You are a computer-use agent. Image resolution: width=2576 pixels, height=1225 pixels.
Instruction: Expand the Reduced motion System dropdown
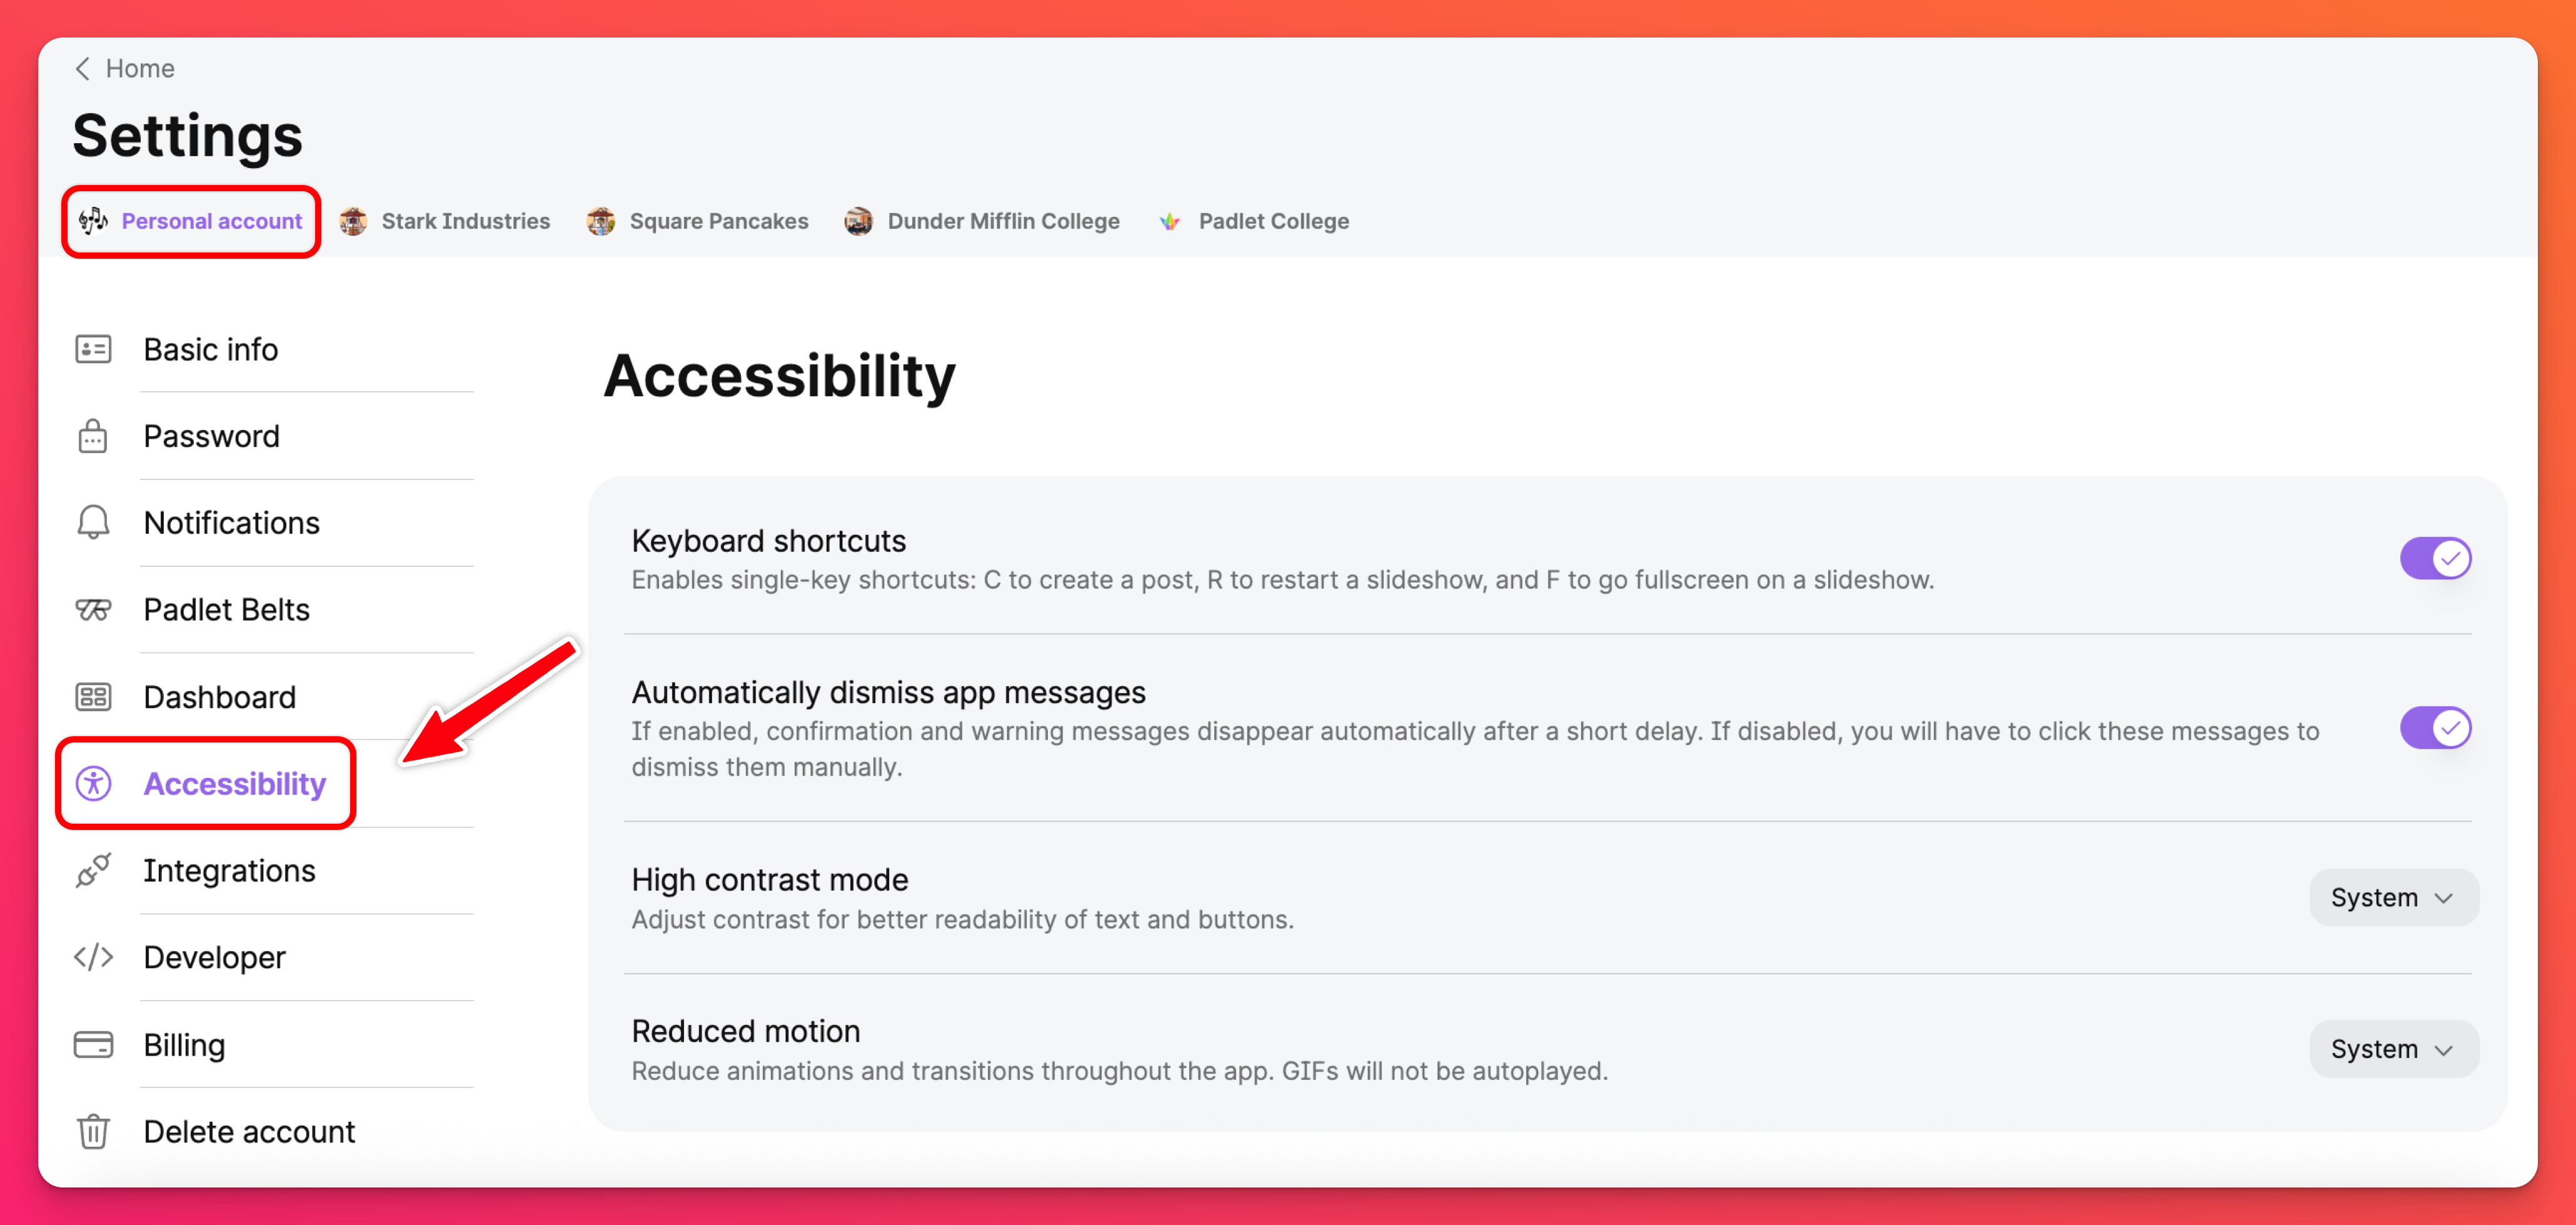pyautogui.click(x=2392, y=1049)
